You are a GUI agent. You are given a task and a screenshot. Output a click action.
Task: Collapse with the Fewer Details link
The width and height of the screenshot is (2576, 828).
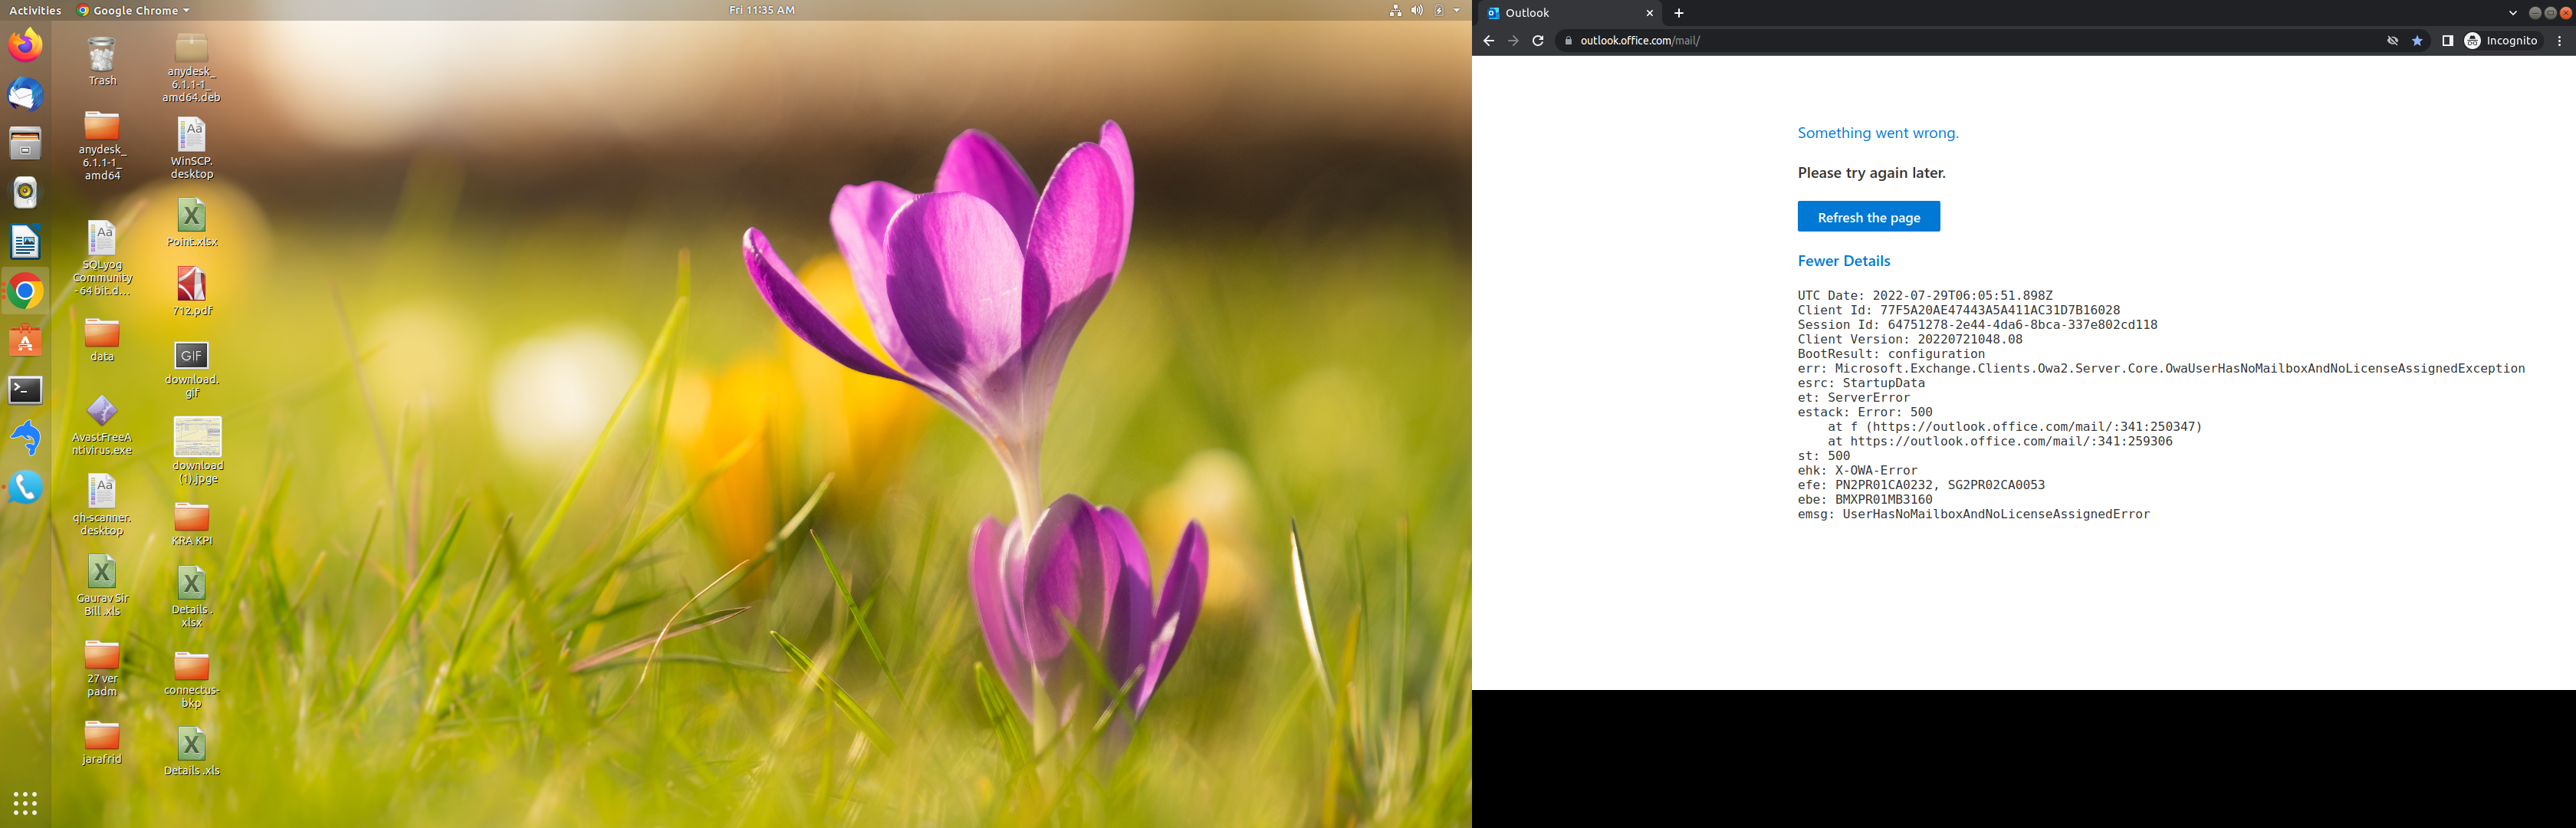[x=1843, y=261]
